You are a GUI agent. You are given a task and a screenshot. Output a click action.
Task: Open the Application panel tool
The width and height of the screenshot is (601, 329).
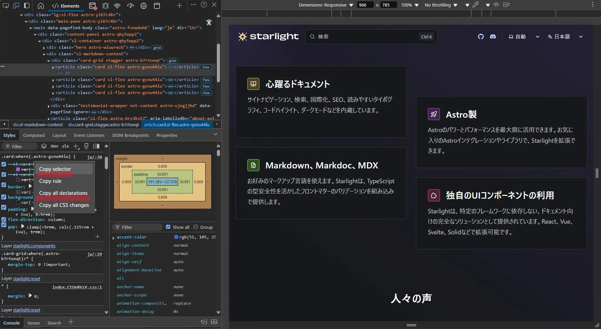click(157, 6)
